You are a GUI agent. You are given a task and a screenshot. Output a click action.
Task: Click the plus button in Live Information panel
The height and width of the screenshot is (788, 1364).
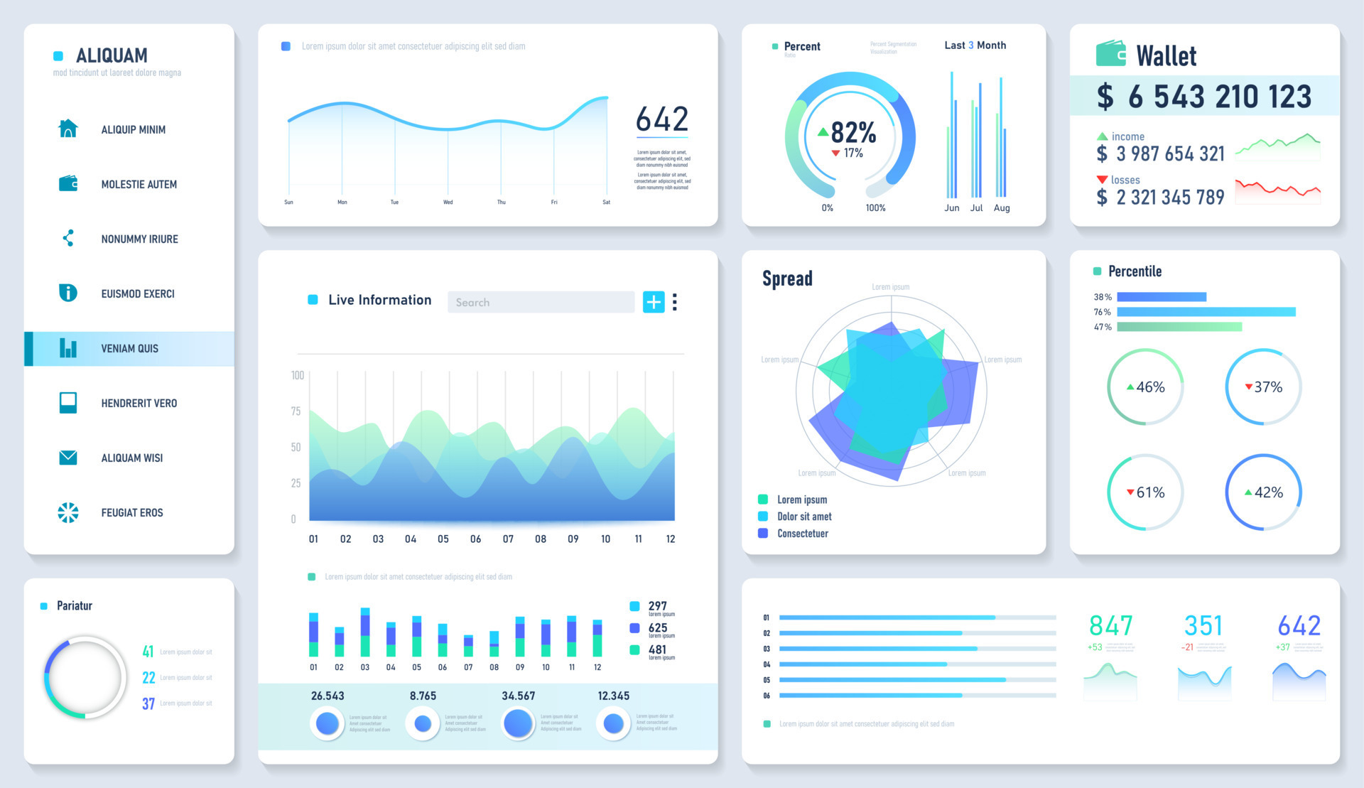click(x=654, y=301)
